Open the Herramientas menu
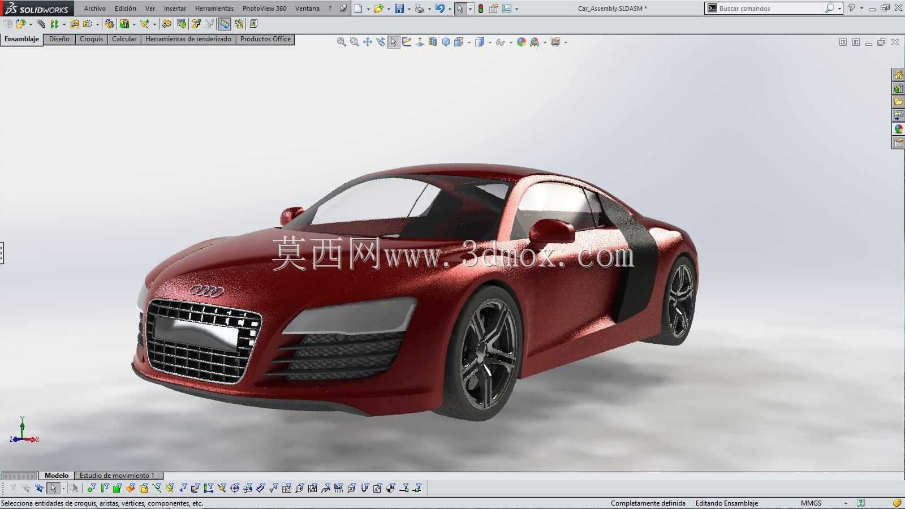Screen dimensions: 905x509 pyautogui.click(x=214, y=8)
